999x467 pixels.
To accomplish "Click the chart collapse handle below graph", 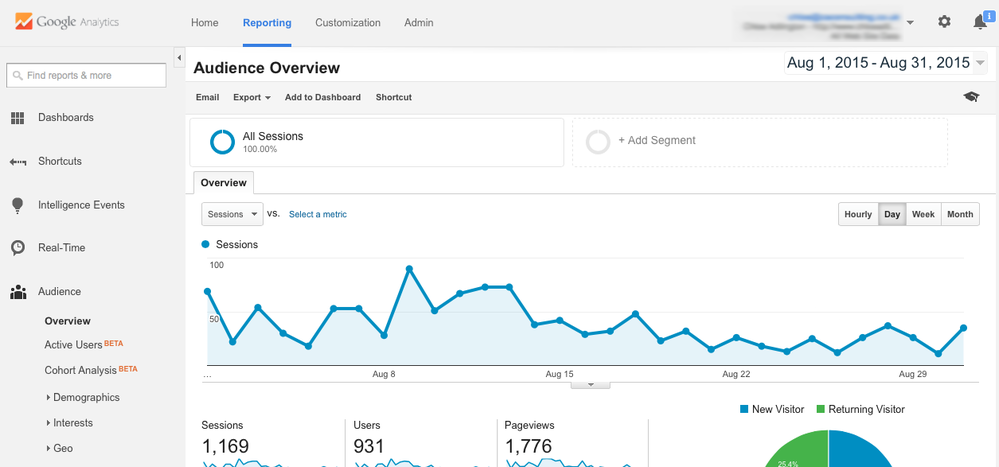I will click(x=590, y=385).
